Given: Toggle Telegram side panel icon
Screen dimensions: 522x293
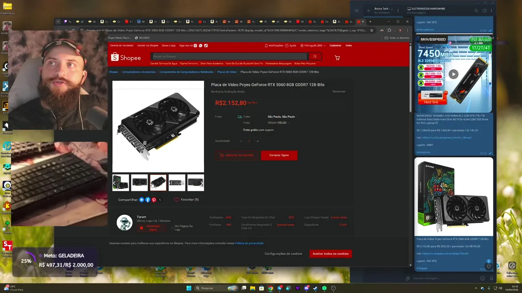Looking at the screenshot, I should click(484, 11).
